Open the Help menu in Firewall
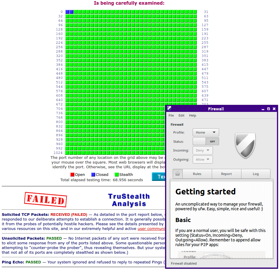This screenshot has width=279, height=269. (192, 115)
